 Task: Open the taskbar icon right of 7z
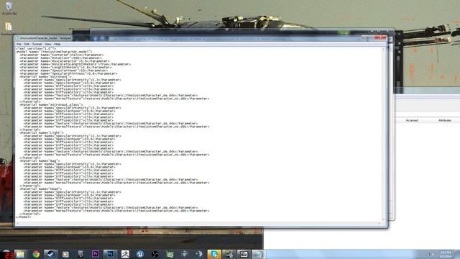pos(258,254)
